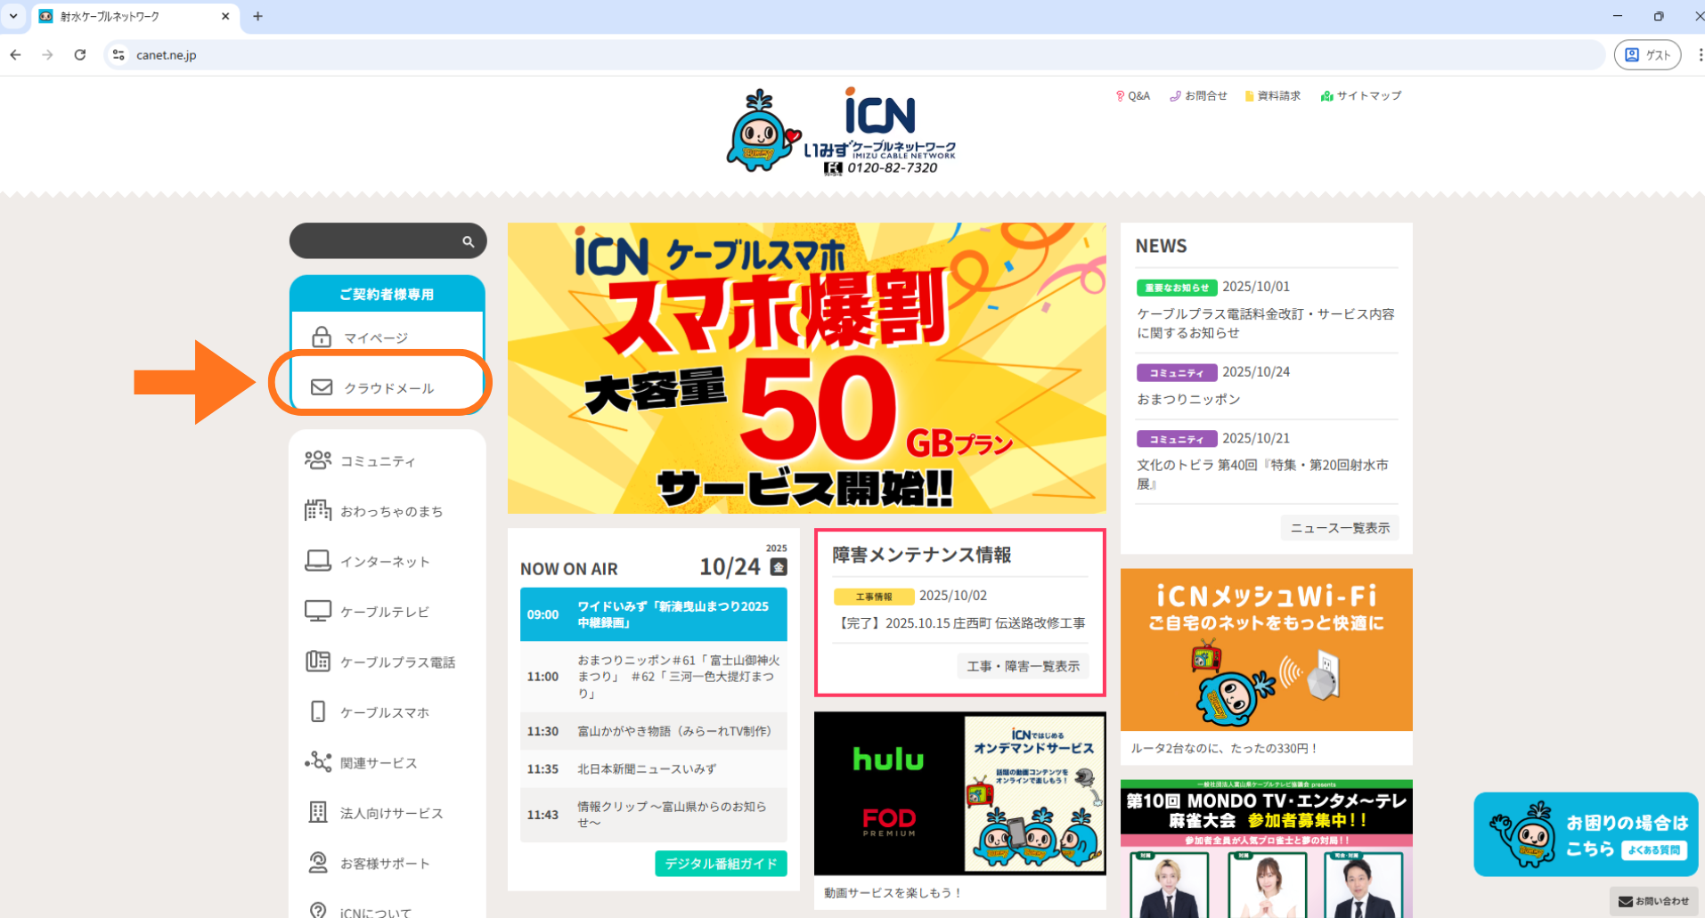Image resolution: width=1705 pixels, height=918 pixels.
Task: Open a new browser tab
Action: 257,16
